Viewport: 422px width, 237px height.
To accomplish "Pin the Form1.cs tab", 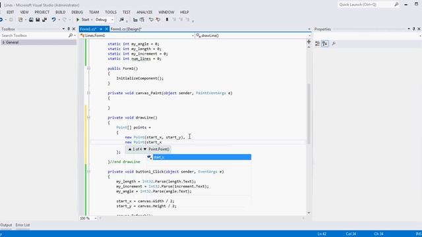I will 101,29.
